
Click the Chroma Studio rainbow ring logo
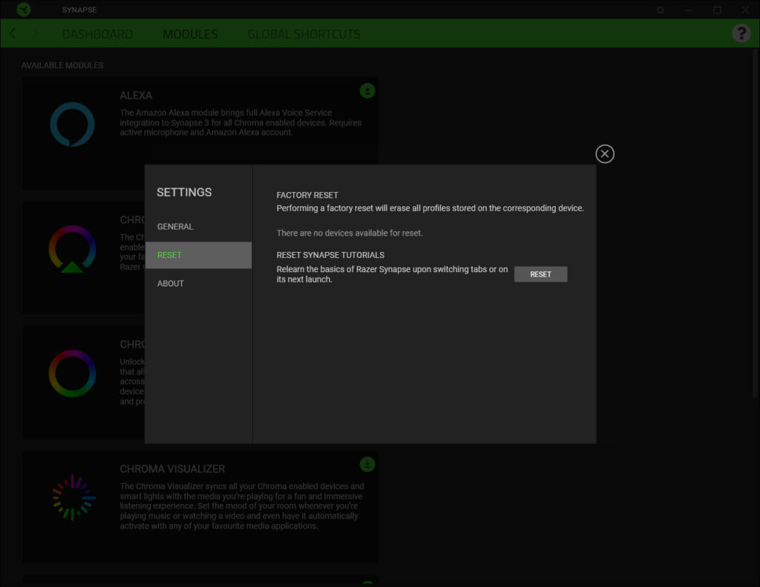[x=72, y=374]
